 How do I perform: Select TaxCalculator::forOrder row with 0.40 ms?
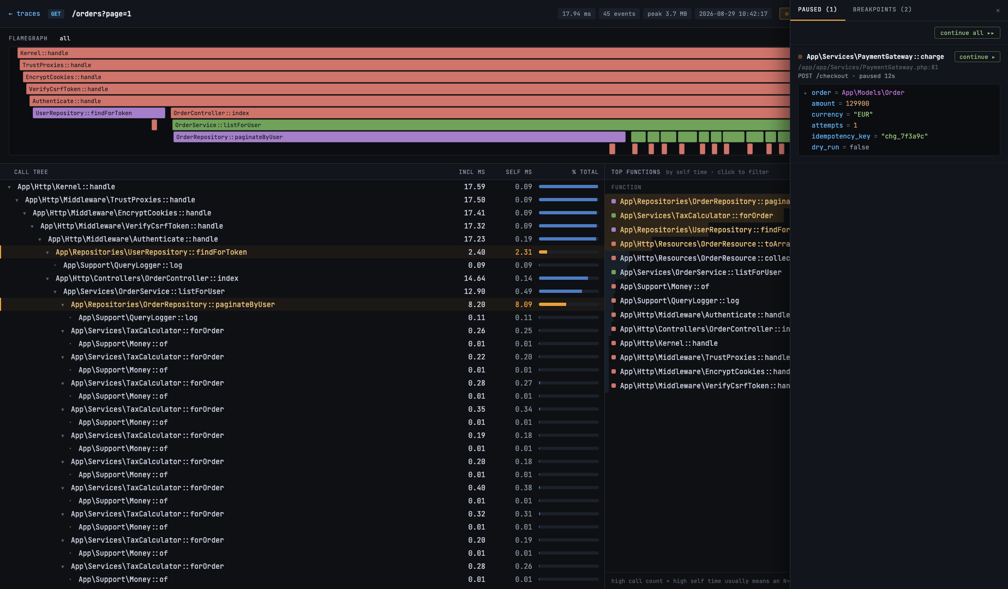302,488
